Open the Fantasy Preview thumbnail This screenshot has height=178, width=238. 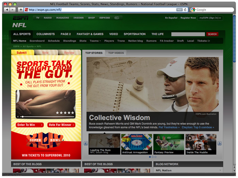(169, 144)
